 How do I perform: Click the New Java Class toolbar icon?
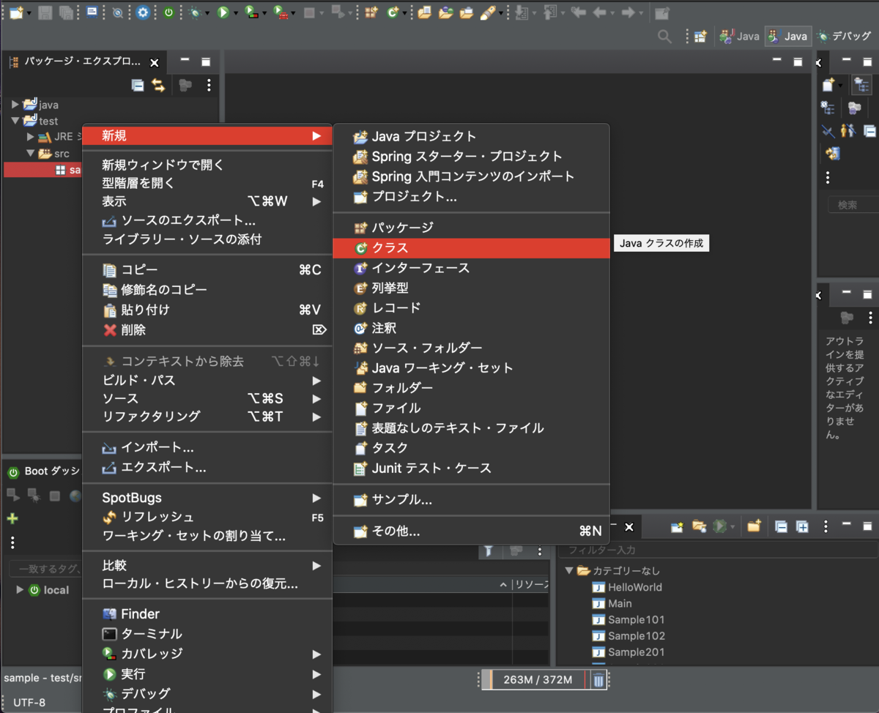click(393, 12)
